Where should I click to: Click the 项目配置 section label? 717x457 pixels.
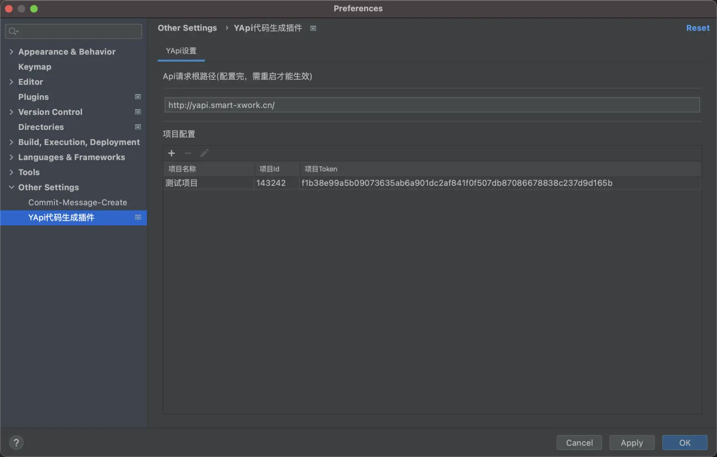179,134
